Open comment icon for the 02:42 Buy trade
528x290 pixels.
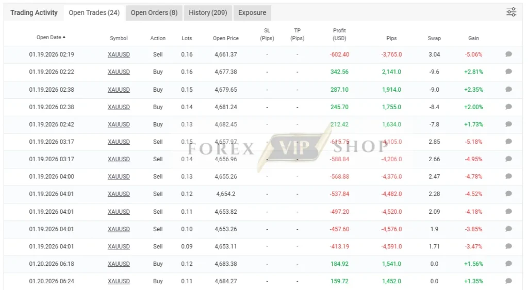click(x=508, y=124)
